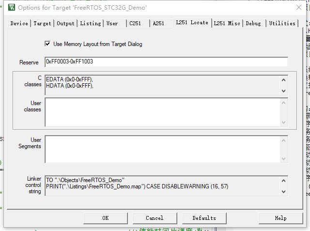
Task: Open Help for this dialog
Action: [280, 218]
